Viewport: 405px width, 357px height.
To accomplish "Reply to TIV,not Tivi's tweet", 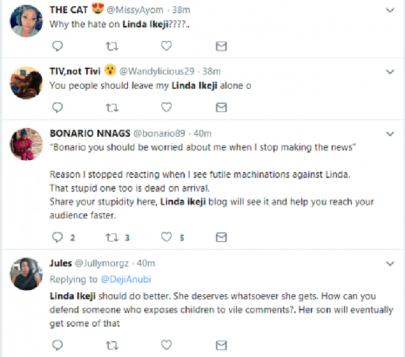I will pyautogui.click(x=57, y=107).
